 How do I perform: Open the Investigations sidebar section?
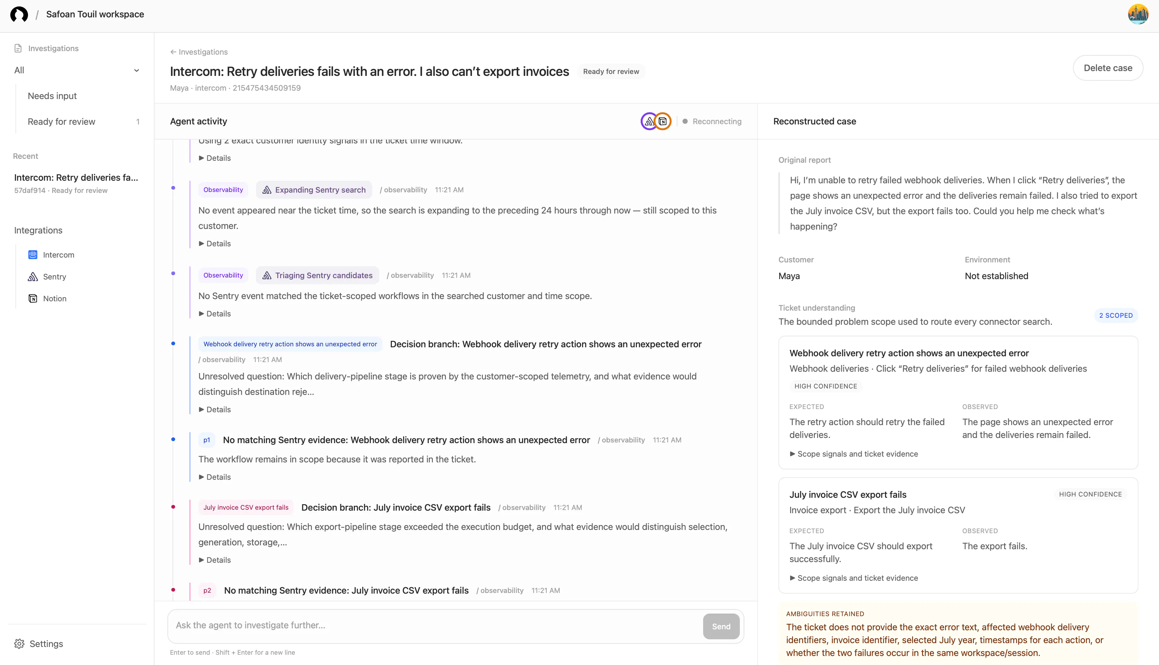53,49
